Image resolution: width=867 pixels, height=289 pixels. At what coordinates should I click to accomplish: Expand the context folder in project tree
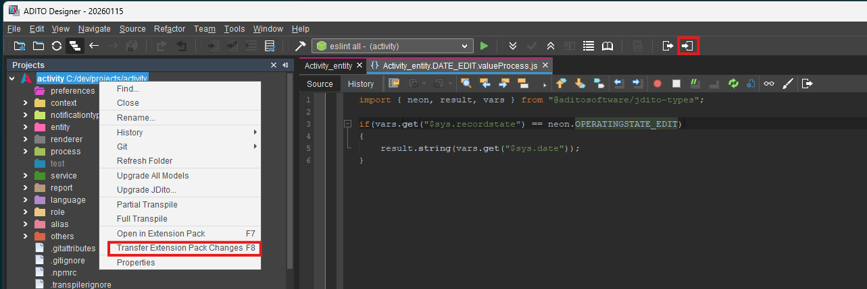tap(25, 103)
